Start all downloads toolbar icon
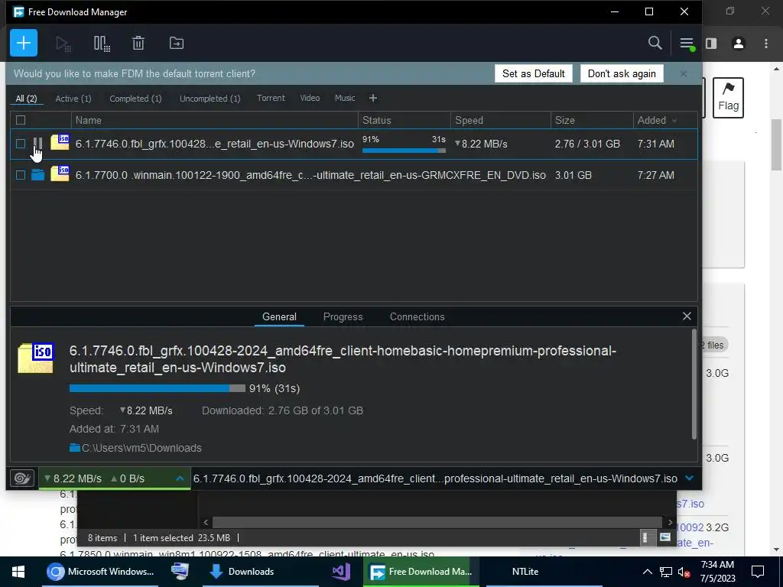The image size is (783, 587). tap(63, 44)
